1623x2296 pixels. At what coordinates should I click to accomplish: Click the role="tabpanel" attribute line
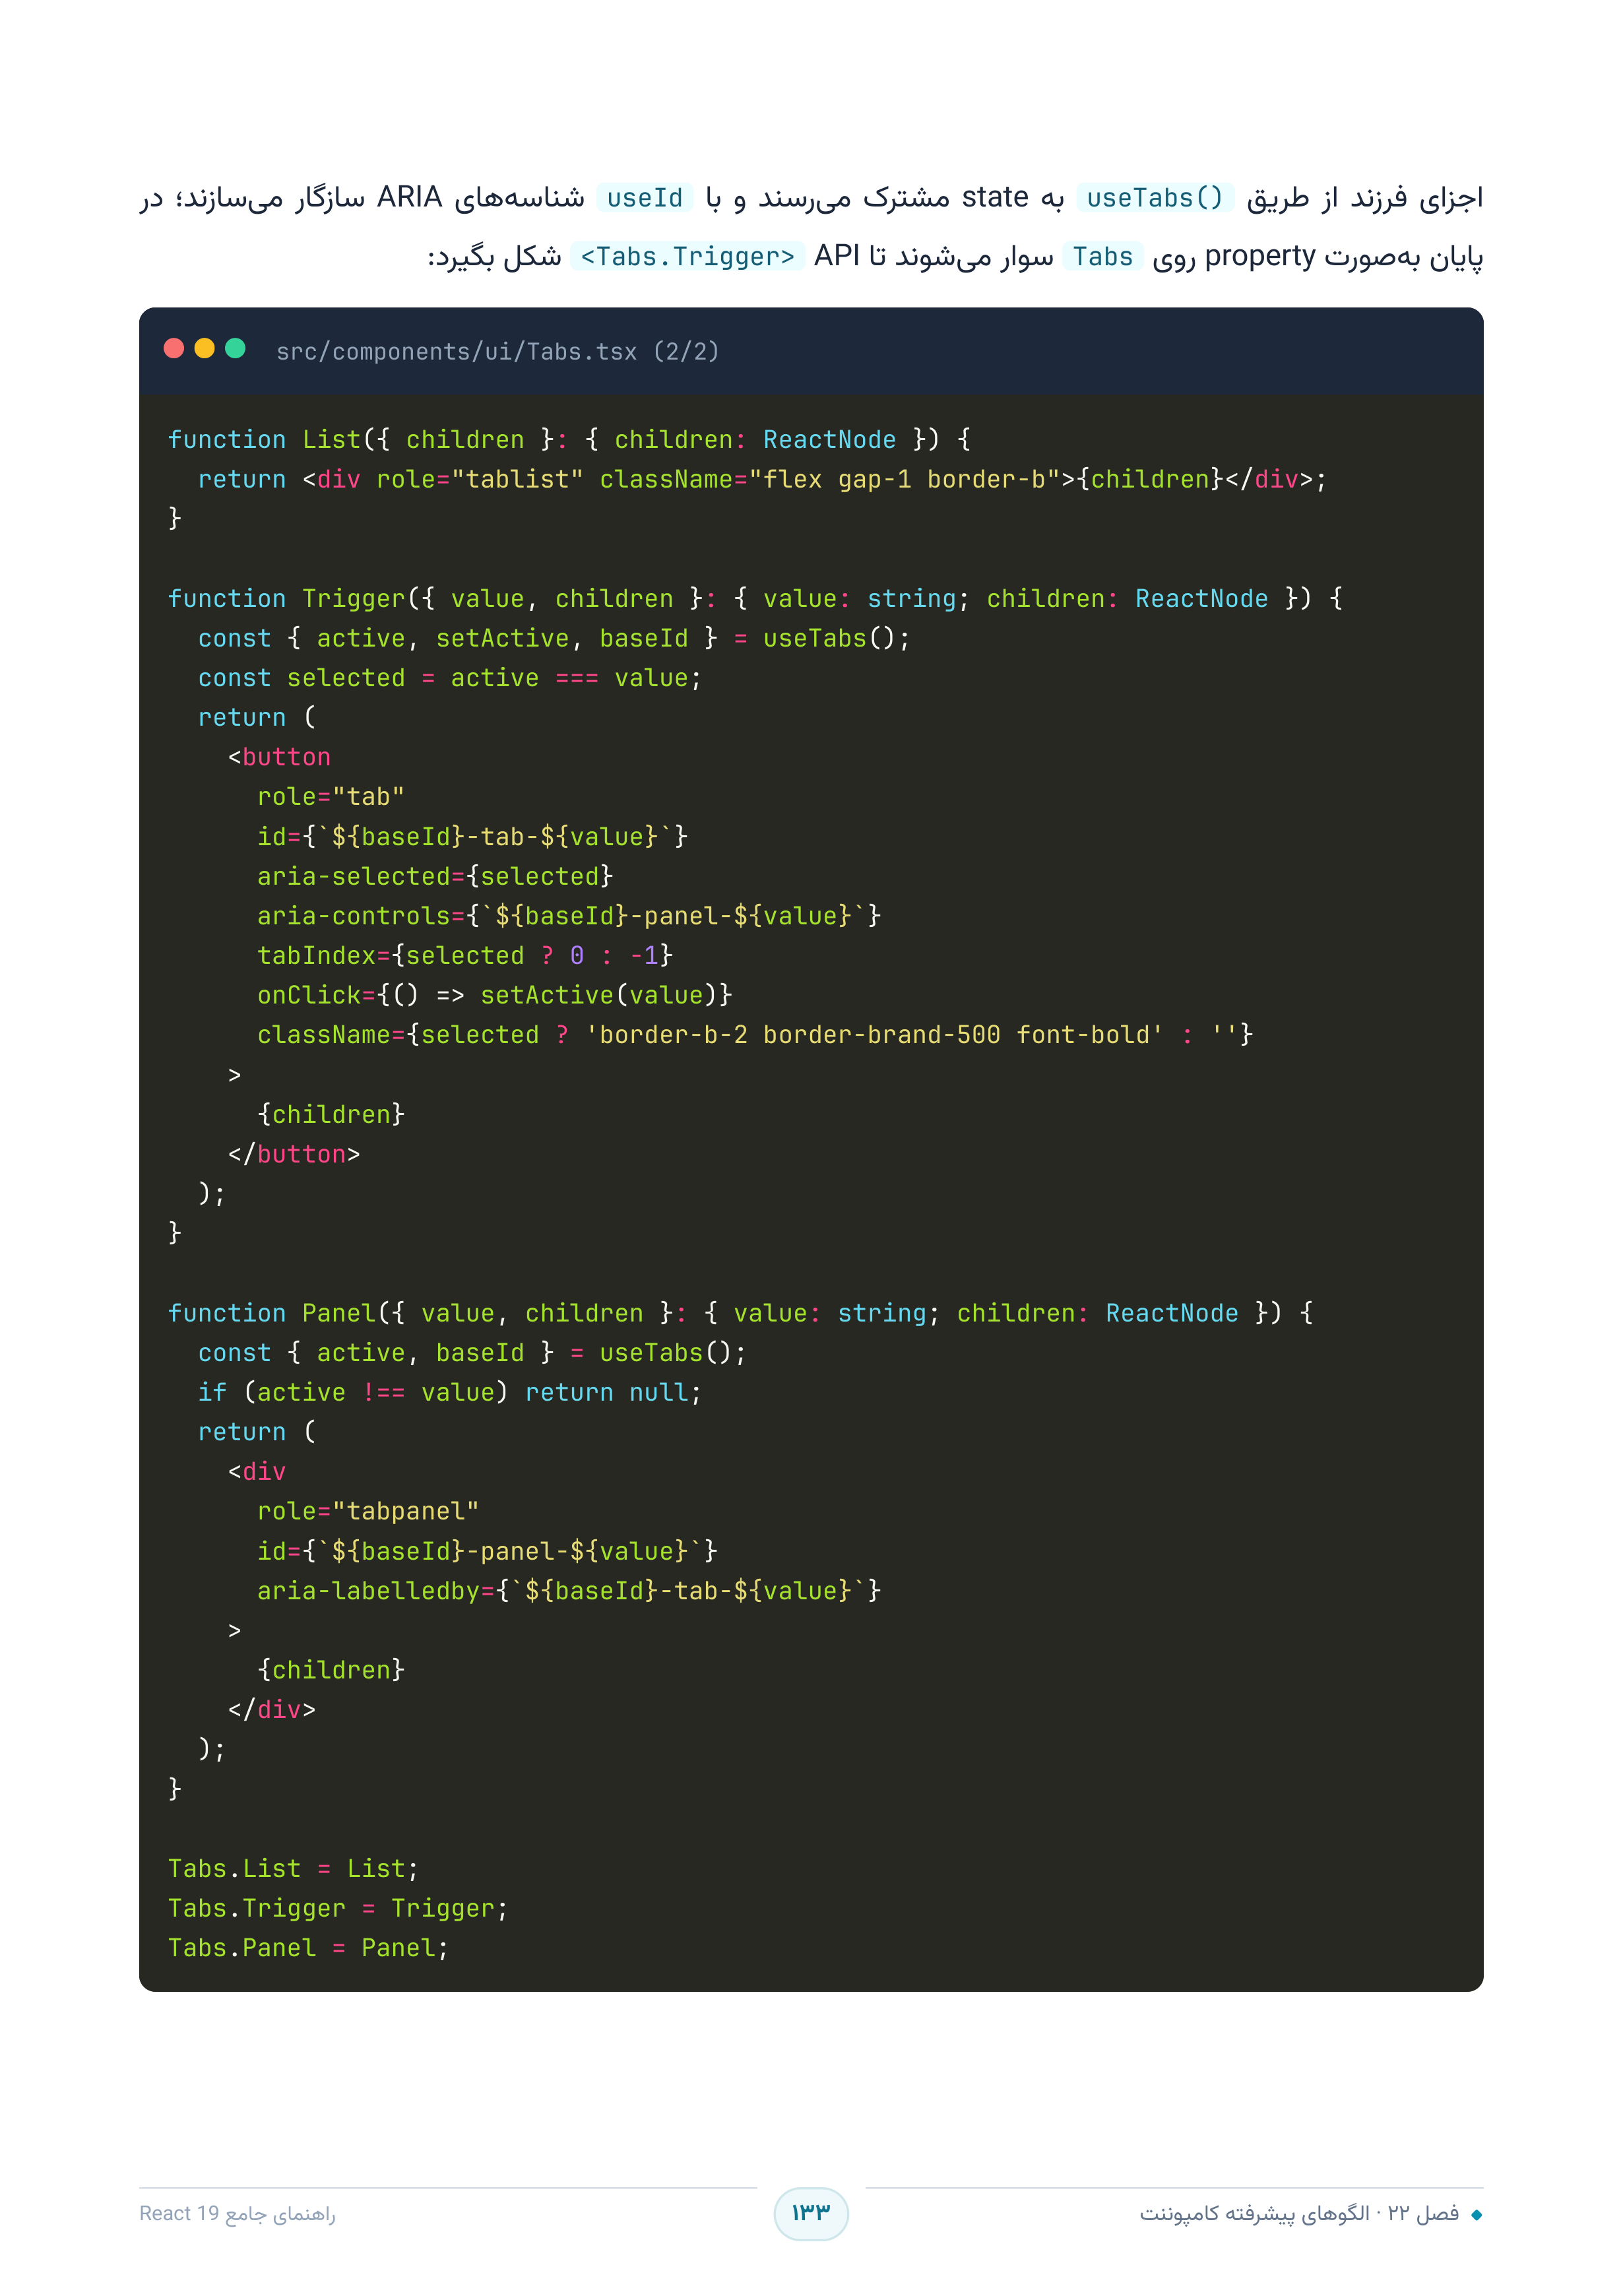click(368, 1511)
